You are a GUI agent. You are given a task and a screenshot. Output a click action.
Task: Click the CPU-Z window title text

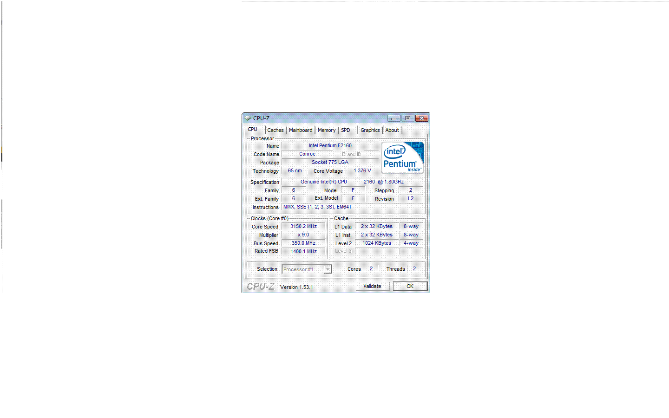(x=261, y=118)
